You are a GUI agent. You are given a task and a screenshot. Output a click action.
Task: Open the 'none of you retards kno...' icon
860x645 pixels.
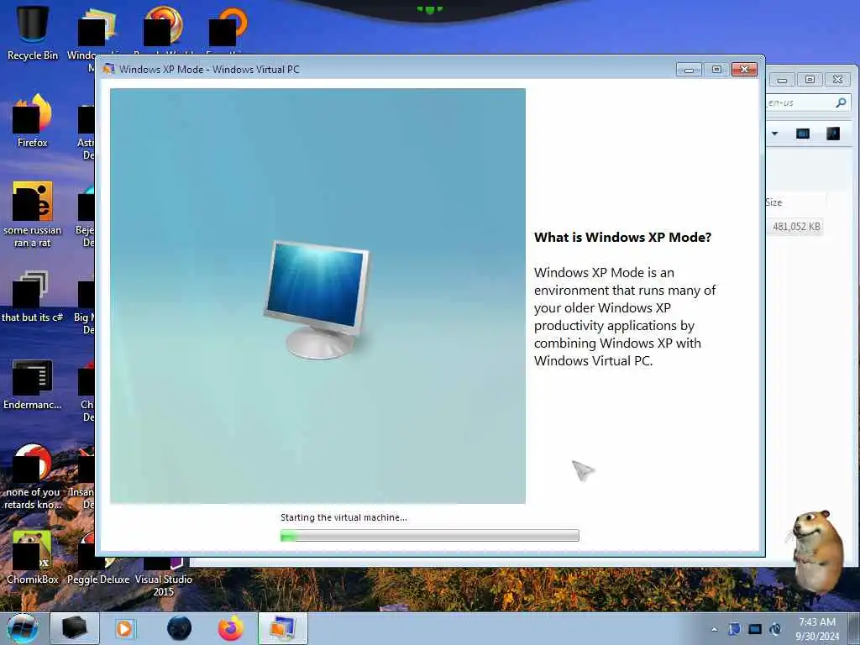point(33,476)
